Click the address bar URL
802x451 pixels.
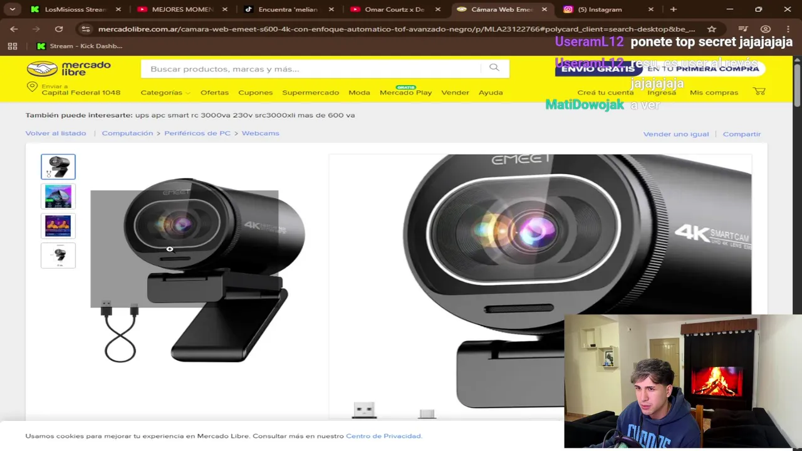(397, 29)
